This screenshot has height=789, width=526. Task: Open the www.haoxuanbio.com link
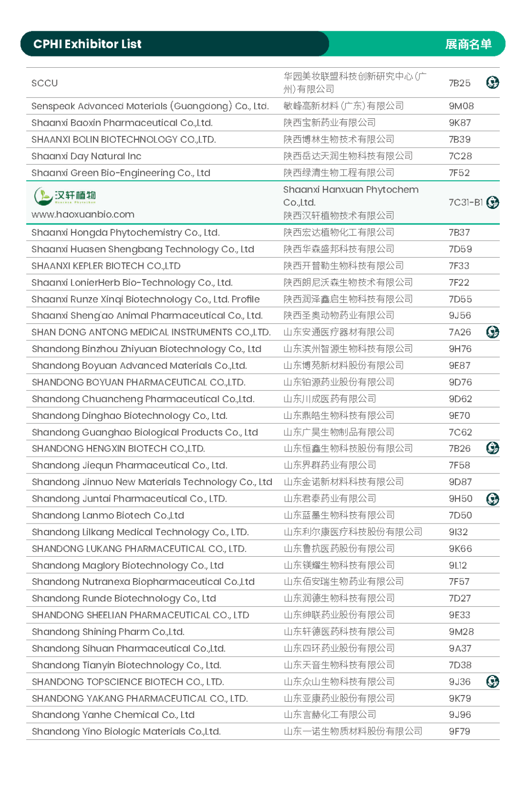click(83, 214)
